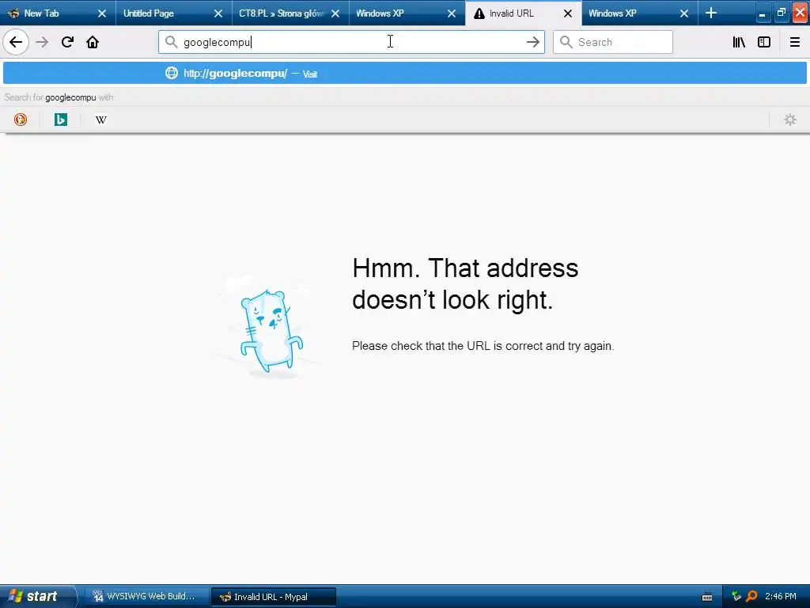Click the orange magnifier tray icon
The height and width of the screenshot is (608, 810).
(751, 596)
